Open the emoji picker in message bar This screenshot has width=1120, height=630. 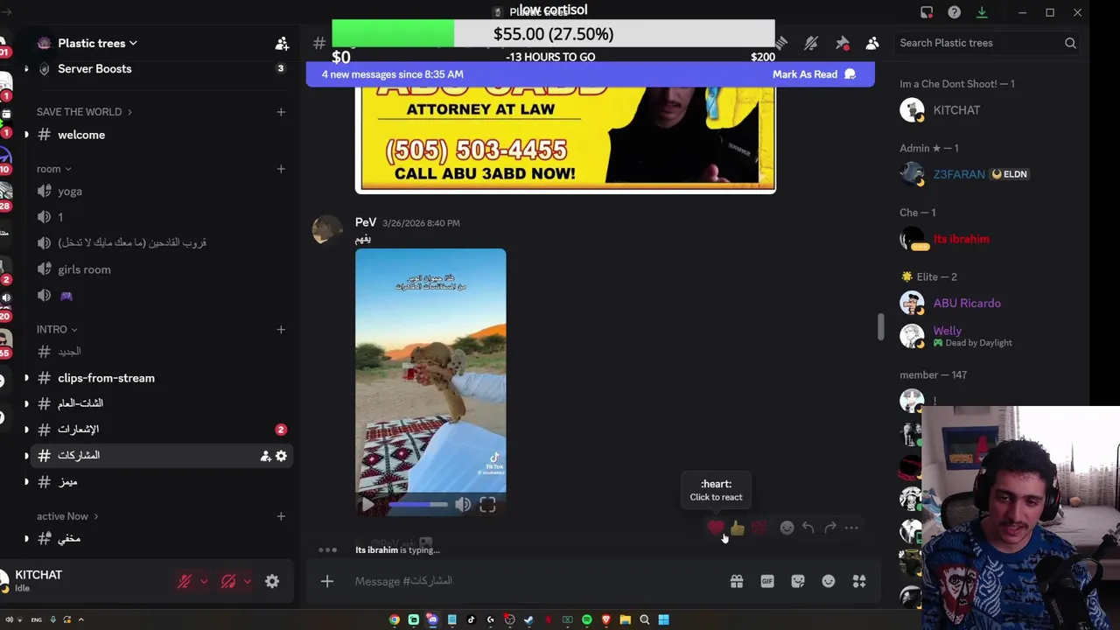[x=829, y=581]
